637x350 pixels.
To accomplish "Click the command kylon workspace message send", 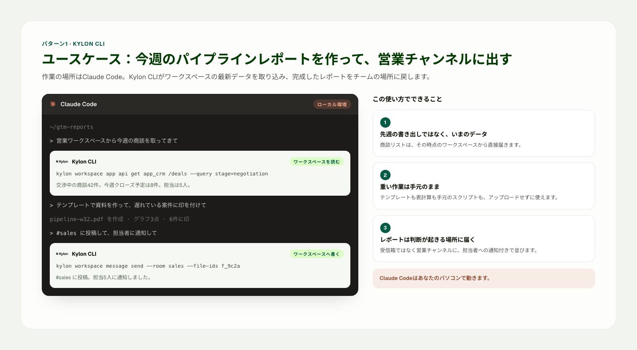I will 148,266.
